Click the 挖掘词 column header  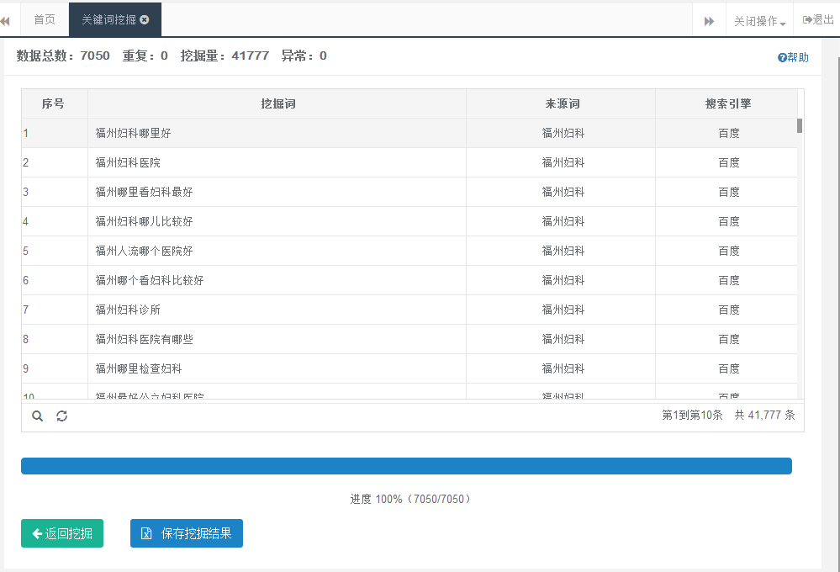pyautogui.click(x=277, y=103)
